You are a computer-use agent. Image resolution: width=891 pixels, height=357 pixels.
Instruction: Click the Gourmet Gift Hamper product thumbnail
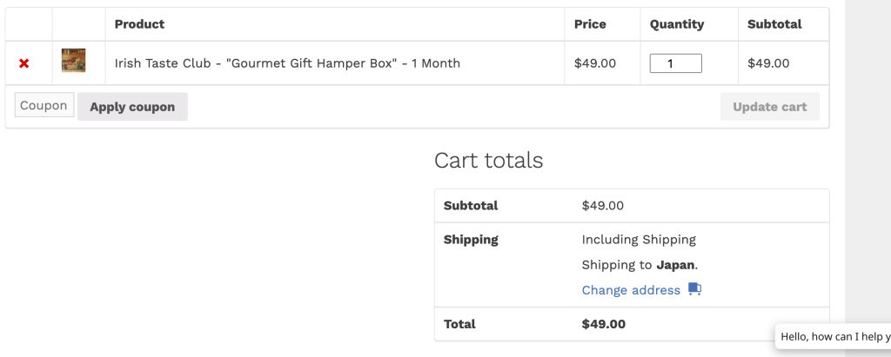point(73,61)
